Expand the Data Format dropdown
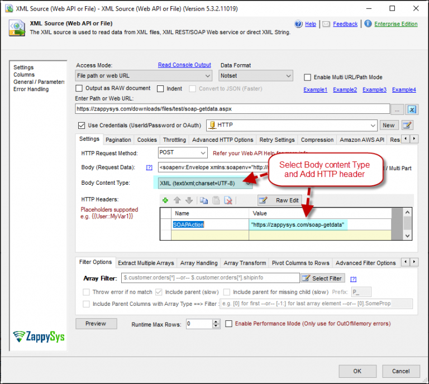Image resolution: width=429 pixels, height=384 pixels. coord(288,76)
